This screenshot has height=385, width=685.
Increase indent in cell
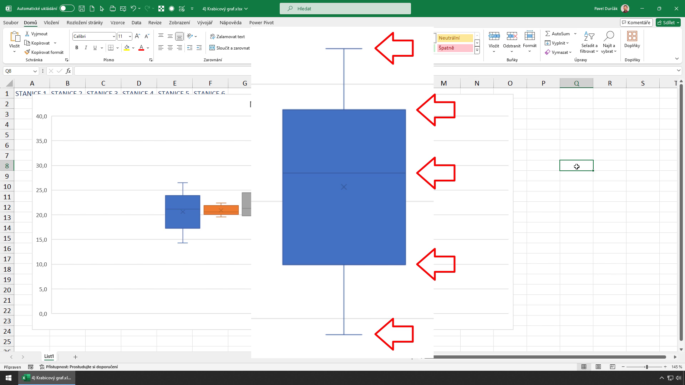pos(199,48)
